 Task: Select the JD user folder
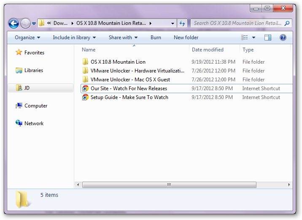point(40,88)
